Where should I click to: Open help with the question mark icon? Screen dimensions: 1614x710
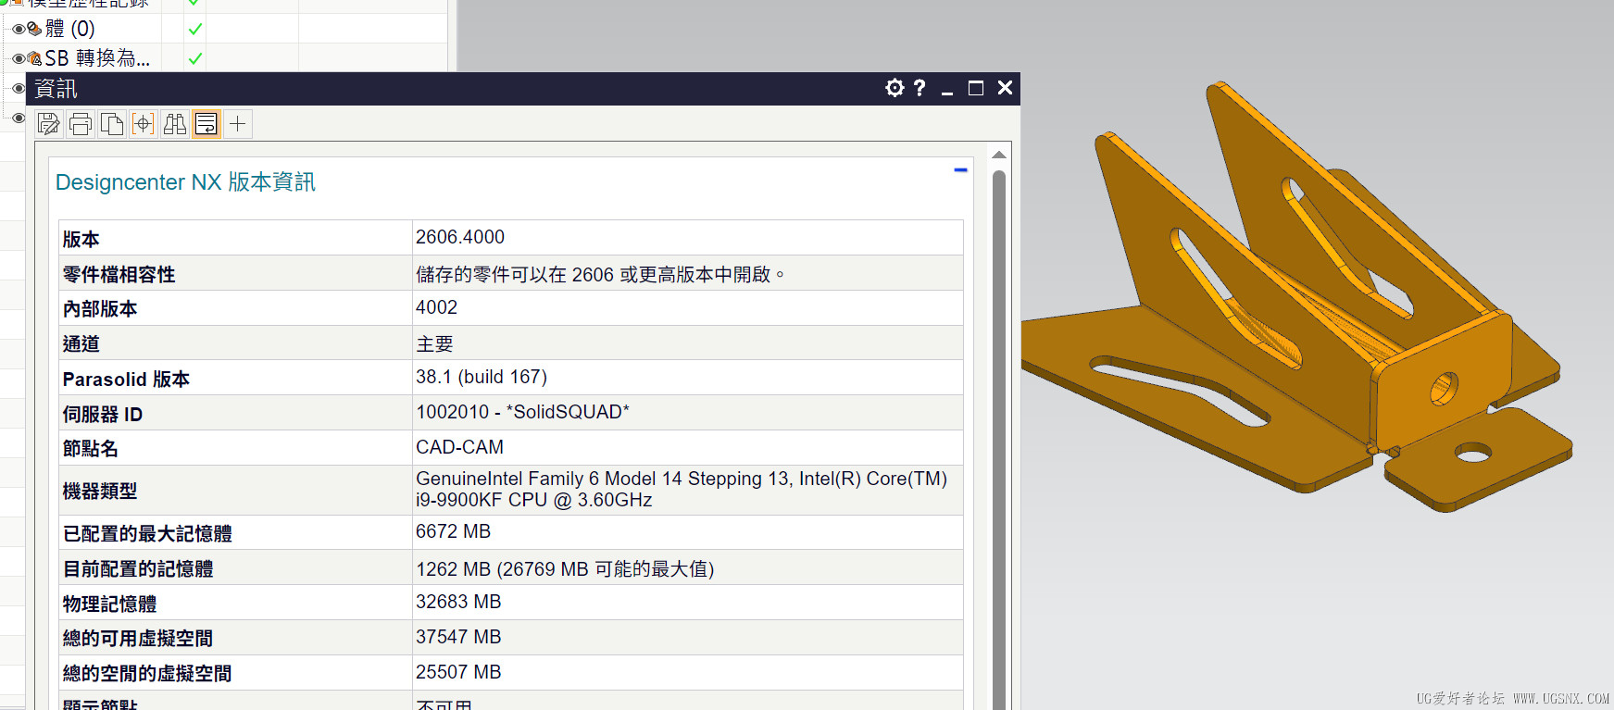click(x=920, y=88)
